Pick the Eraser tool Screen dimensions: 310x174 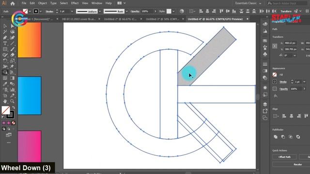tap(12, 55)
